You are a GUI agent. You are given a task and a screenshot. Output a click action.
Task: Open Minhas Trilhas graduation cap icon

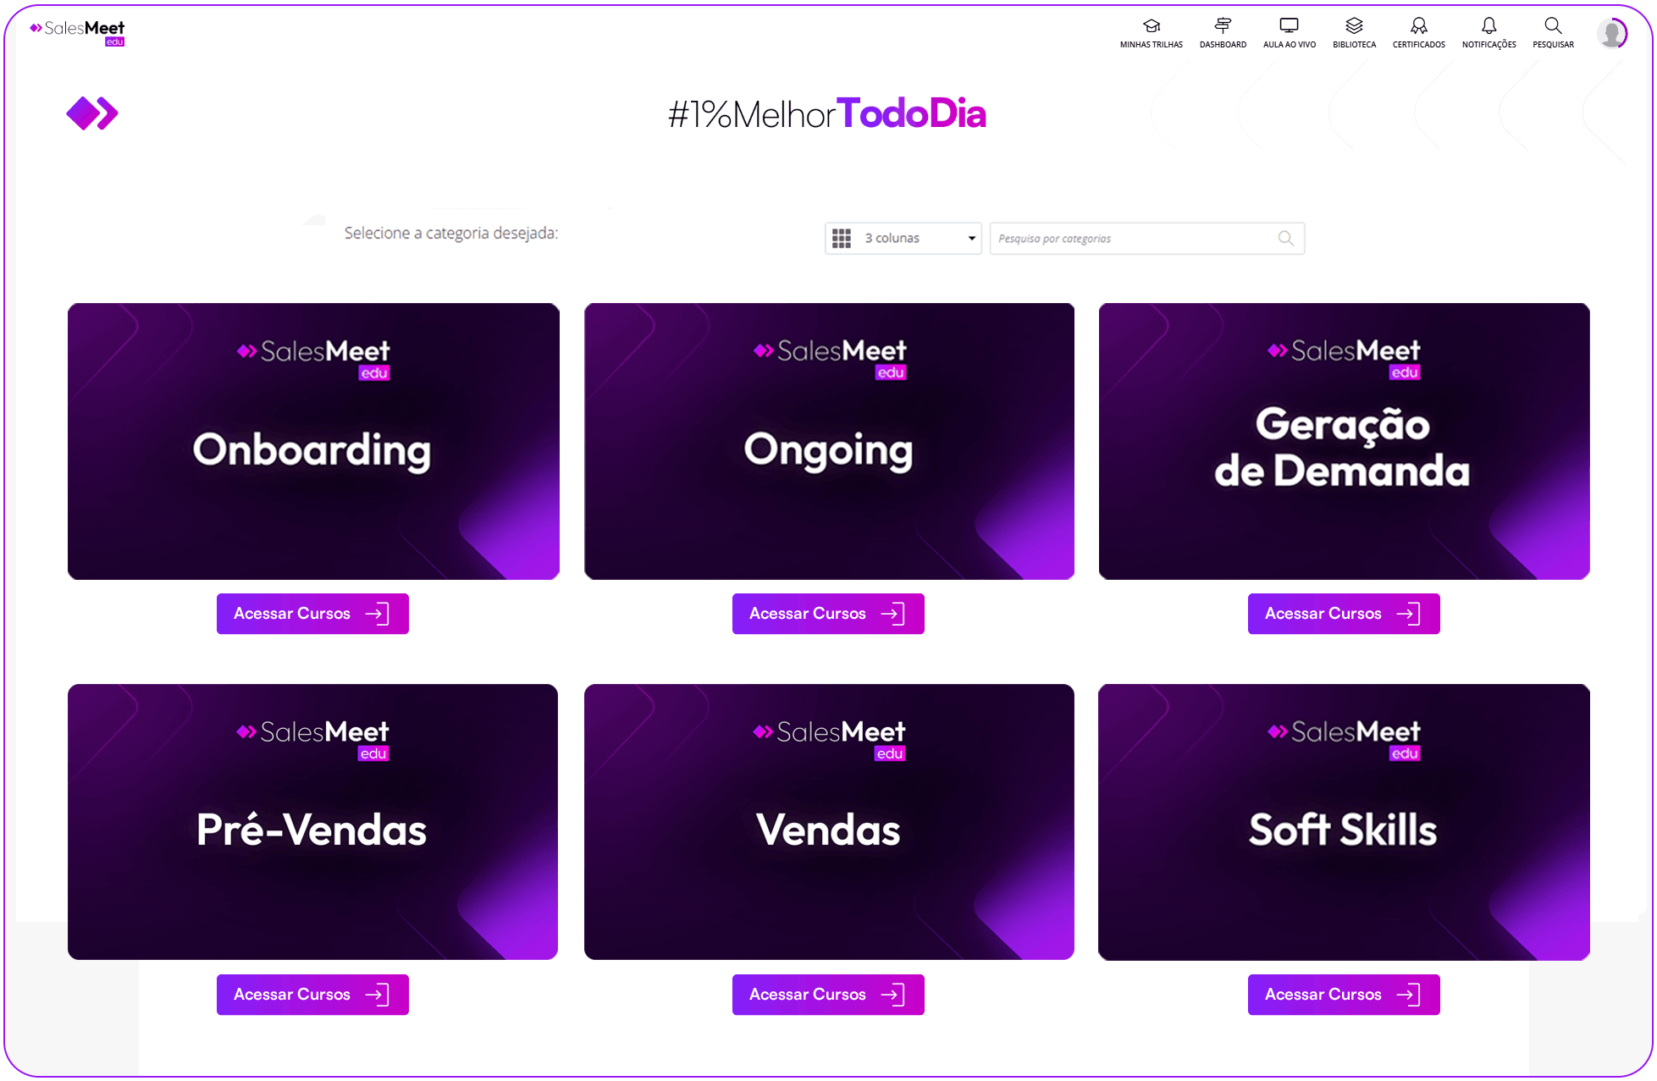pyautogui.click(x=1151, y=26)
